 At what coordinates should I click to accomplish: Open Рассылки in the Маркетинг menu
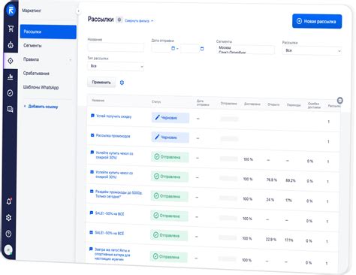point(48,32)
